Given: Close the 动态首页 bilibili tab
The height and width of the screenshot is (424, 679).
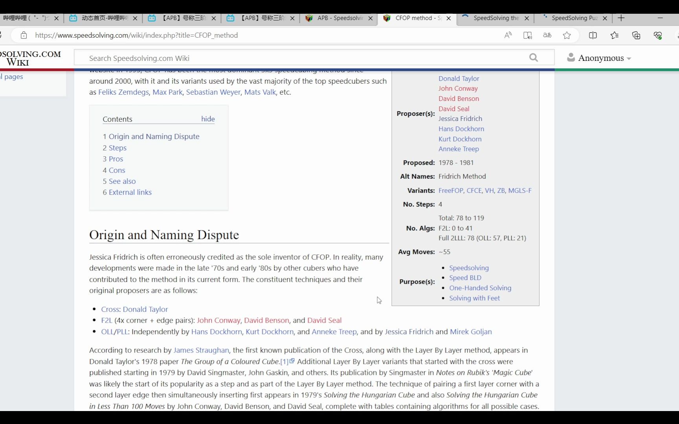Looking at the screenshot, I should 135,18.
